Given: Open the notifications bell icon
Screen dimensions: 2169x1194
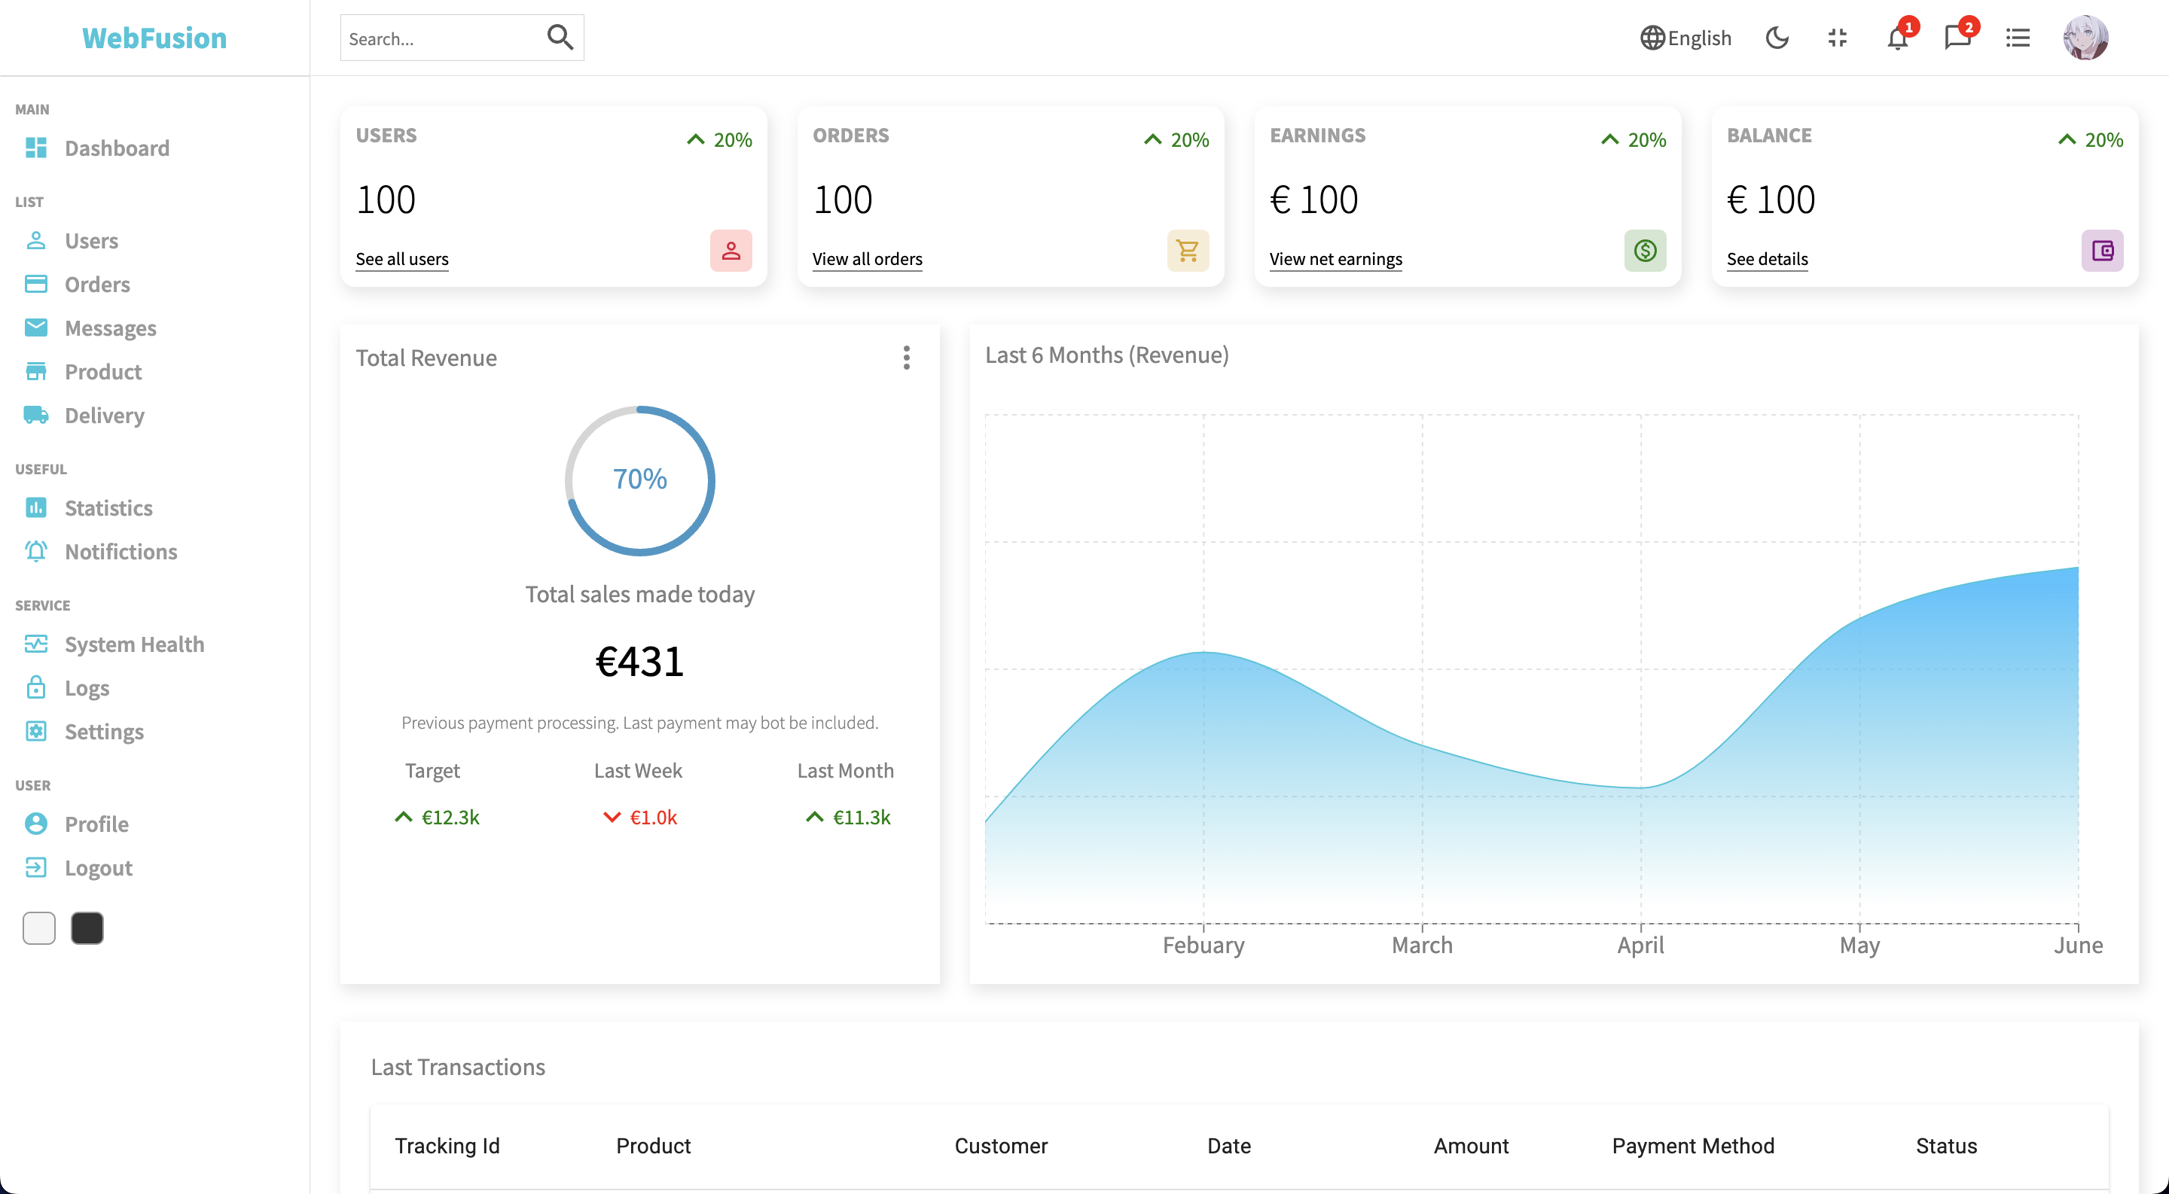Looking at the screenshot, I should (1896, 38).
